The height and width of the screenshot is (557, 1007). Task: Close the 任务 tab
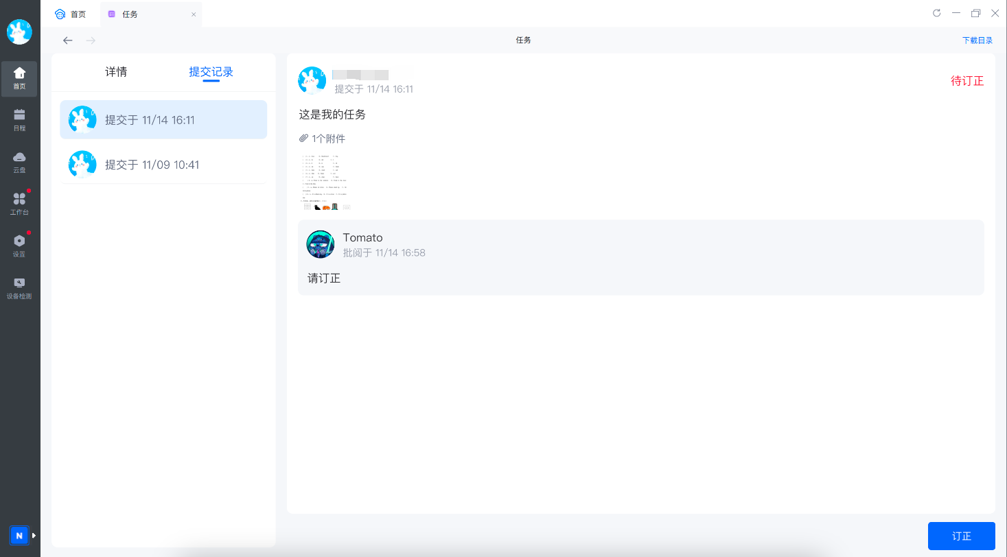click(194, 14)
